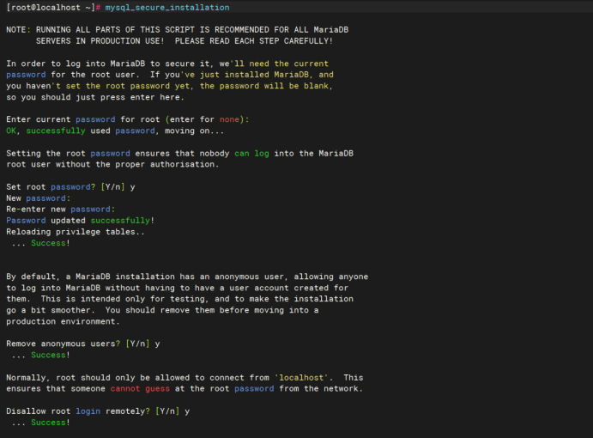The image size is (593, 438).
Task: Click the [root@localhost ~]# shell prompt
Action: click(53, 8)
